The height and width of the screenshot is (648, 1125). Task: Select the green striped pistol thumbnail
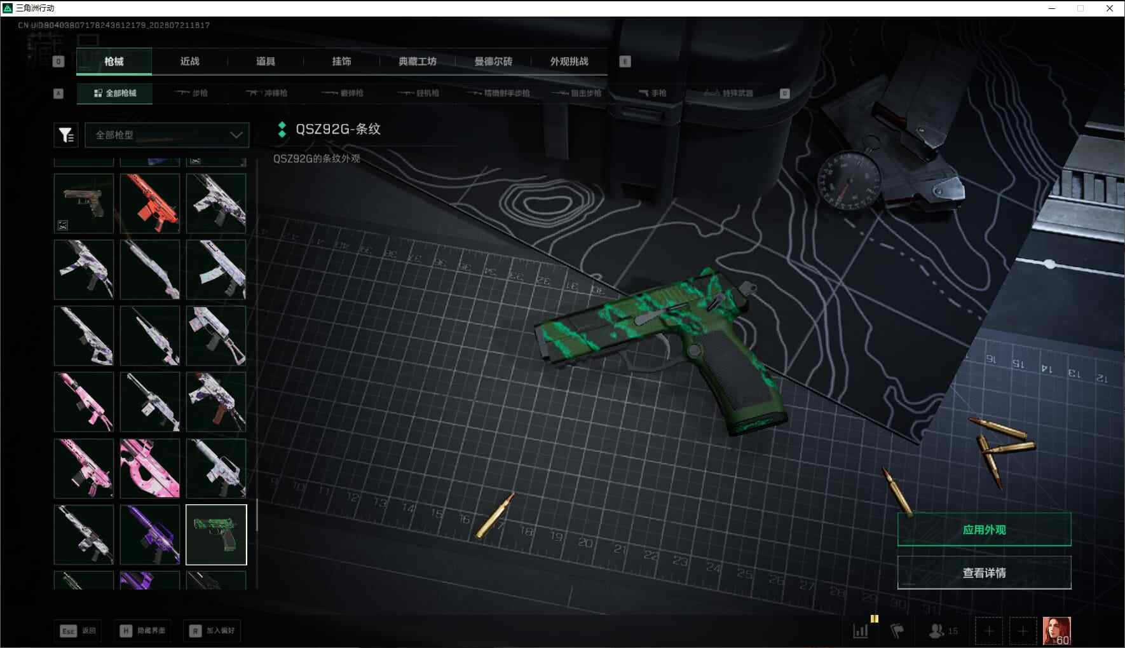pyautogui.click(x=216, y=535)
